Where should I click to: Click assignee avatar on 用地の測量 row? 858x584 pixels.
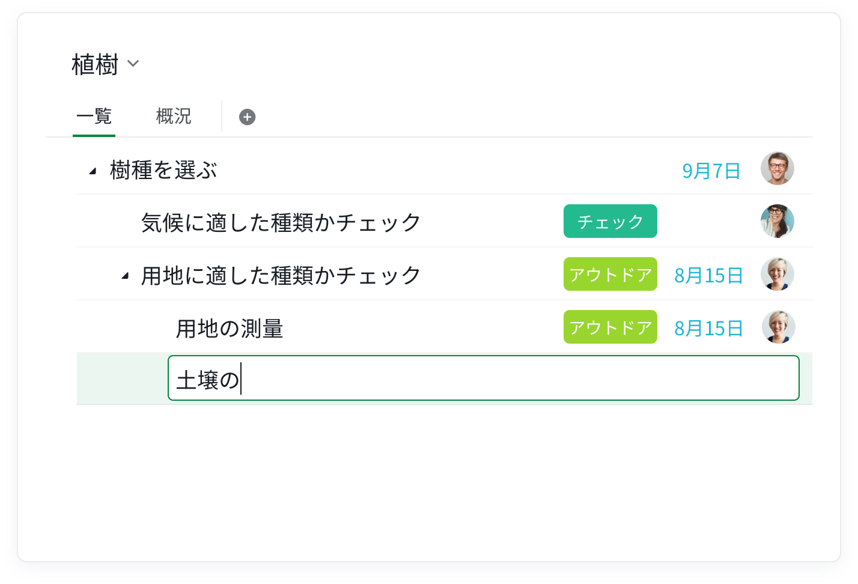point(778,327)
